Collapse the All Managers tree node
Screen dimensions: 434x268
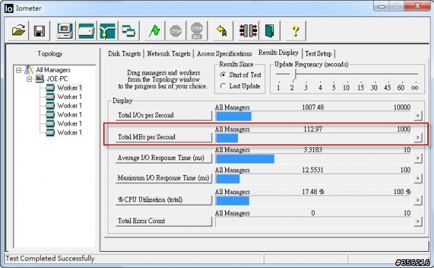[x=18, y=70]
